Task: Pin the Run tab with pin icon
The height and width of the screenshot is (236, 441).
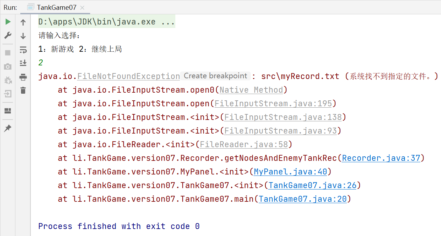Action: pyautogui.click(x=8, y=128)
